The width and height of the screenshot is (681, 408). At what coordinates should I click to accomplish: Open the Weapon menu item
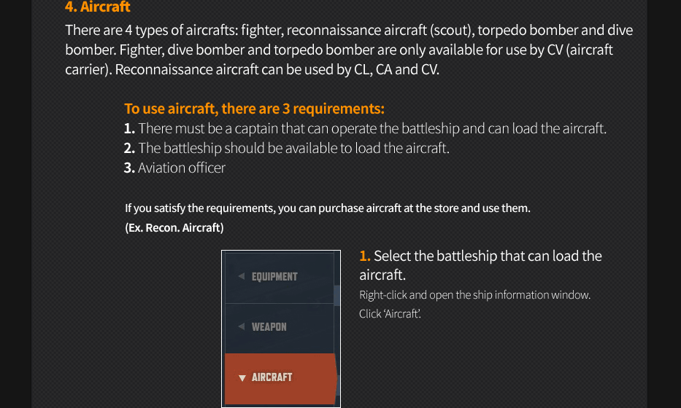(269, 327)
